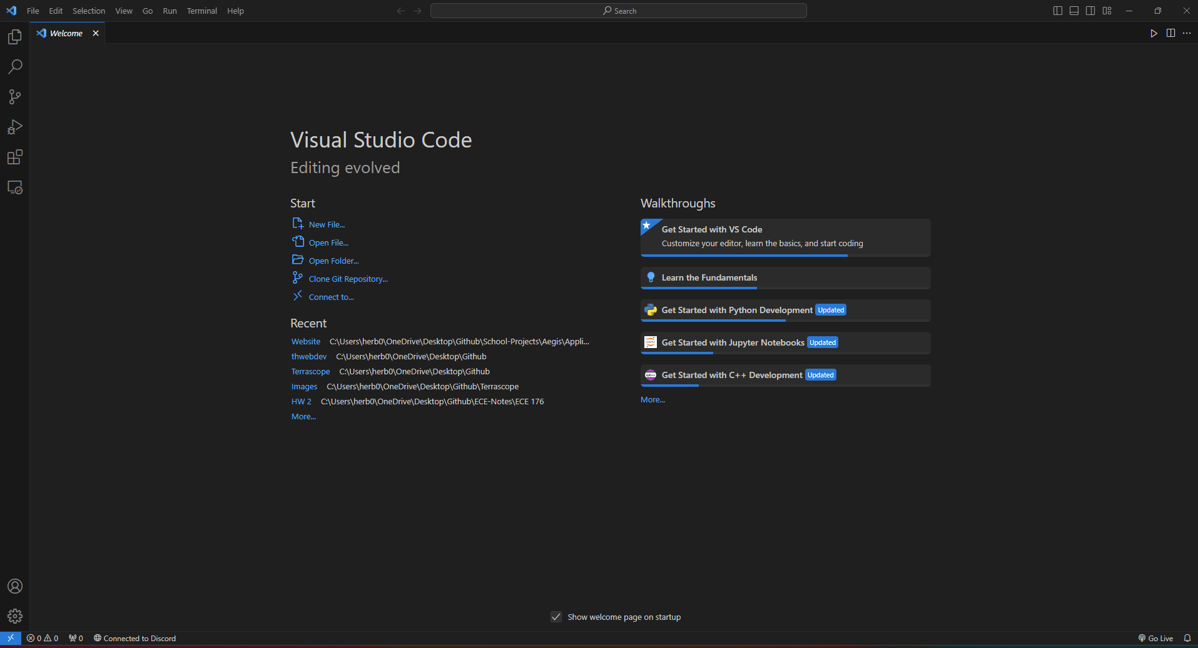
Task: Open the Explorer icon in the activity bar
Action: pos(14,36)
